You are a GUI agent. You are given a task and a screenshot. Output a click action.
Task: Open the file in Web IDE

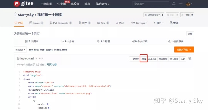(x=152, y=59)
